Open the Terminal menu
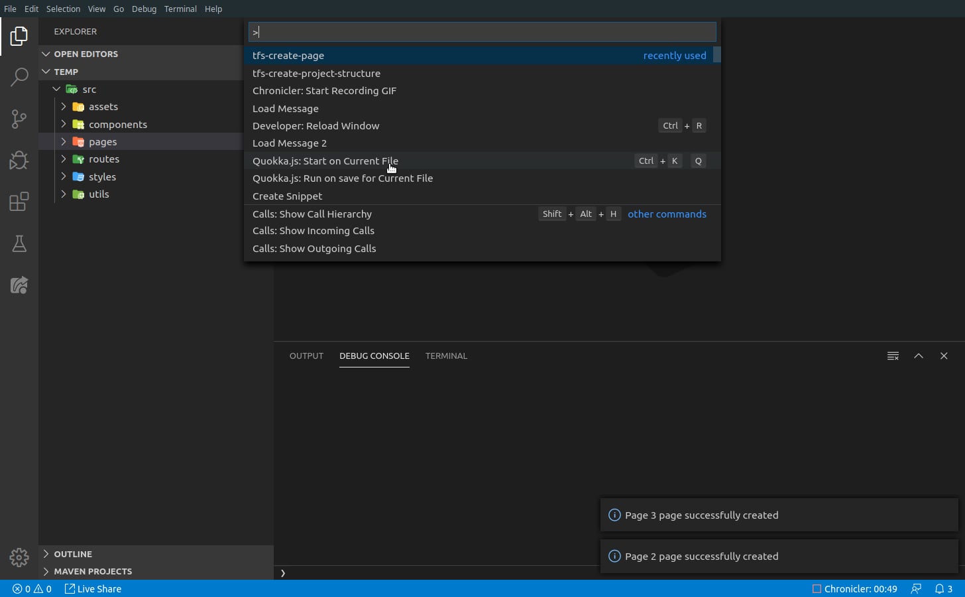This screenshot has width=965, height=597. [x=180, y=9]
